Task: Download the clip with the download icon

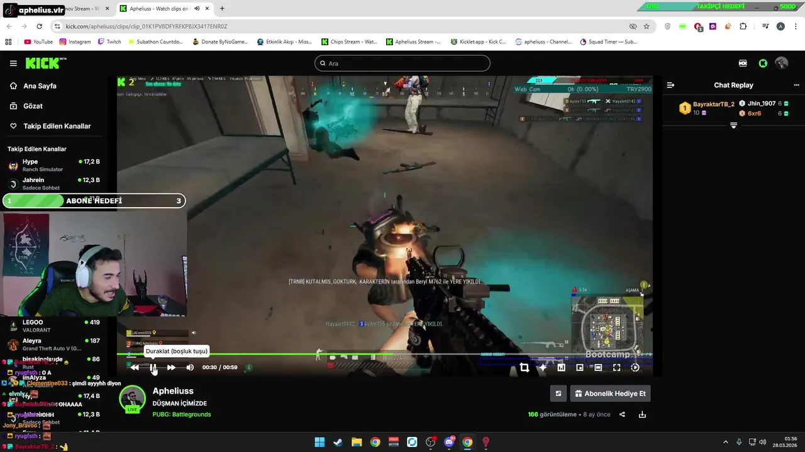Action: 642,414
